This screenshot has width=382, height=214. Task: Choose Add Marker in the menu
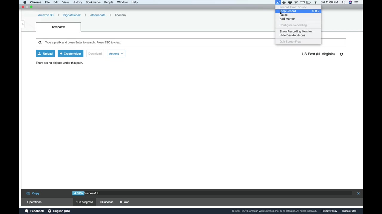point(298,19)
